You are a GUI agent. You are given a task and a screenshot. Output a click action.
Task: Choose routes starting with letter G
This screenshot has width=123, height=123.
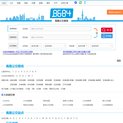click(x=17, y=76)
